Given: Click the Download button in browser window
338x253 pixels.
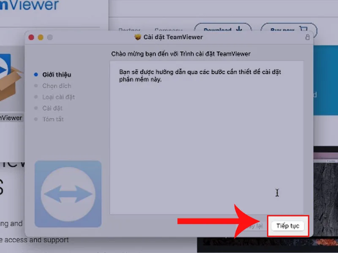Looking at the screenshot, I should point(223,30).
